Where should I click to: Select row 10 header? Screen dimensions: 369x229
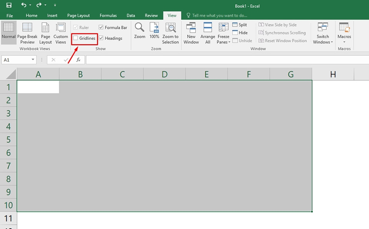coord(8,205)
